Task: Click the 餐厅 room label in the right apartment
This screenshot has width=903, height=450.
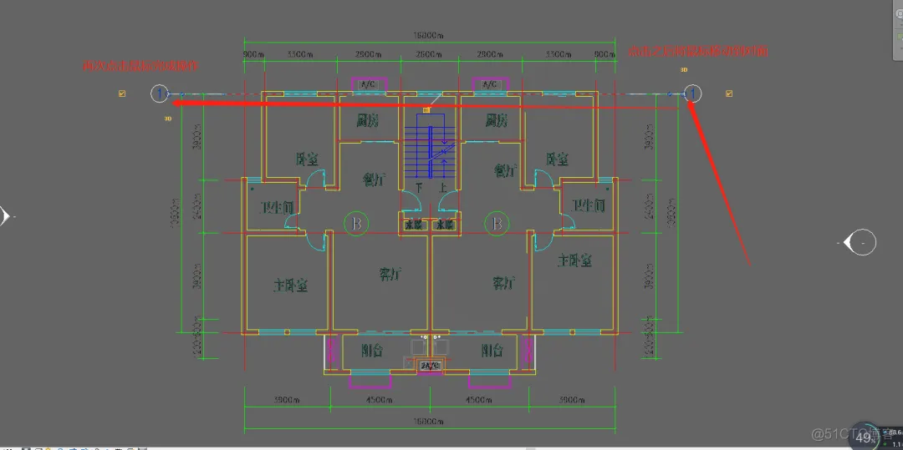Action: coord(505,170)
